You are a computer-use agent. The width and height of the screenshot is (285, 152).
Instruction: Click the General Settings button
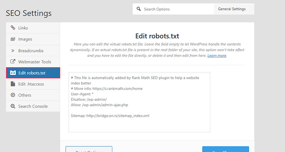(234, 9)
